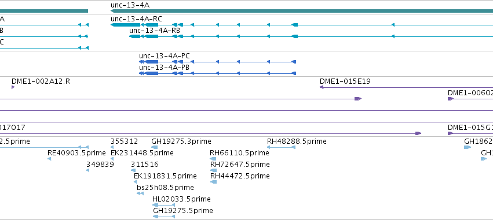Click the DME1-015E19 feature line
This screenshot has width=493, height=220.
(406, 87)
